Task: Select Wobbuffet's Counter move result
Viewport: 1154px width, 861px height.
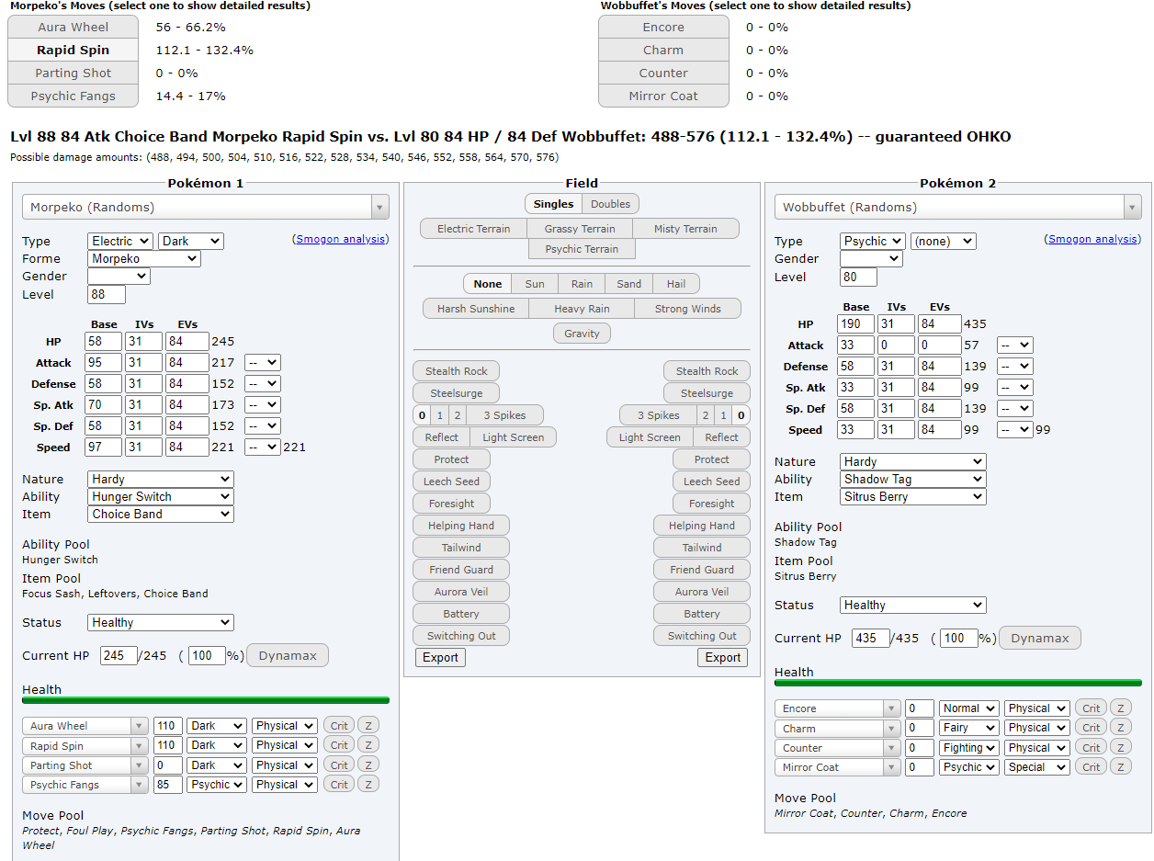Action: (x=663, y=73)
